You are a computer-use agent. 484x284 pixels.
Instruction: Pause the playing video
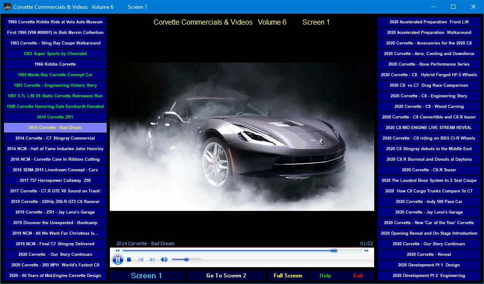[x=118, y=259]
